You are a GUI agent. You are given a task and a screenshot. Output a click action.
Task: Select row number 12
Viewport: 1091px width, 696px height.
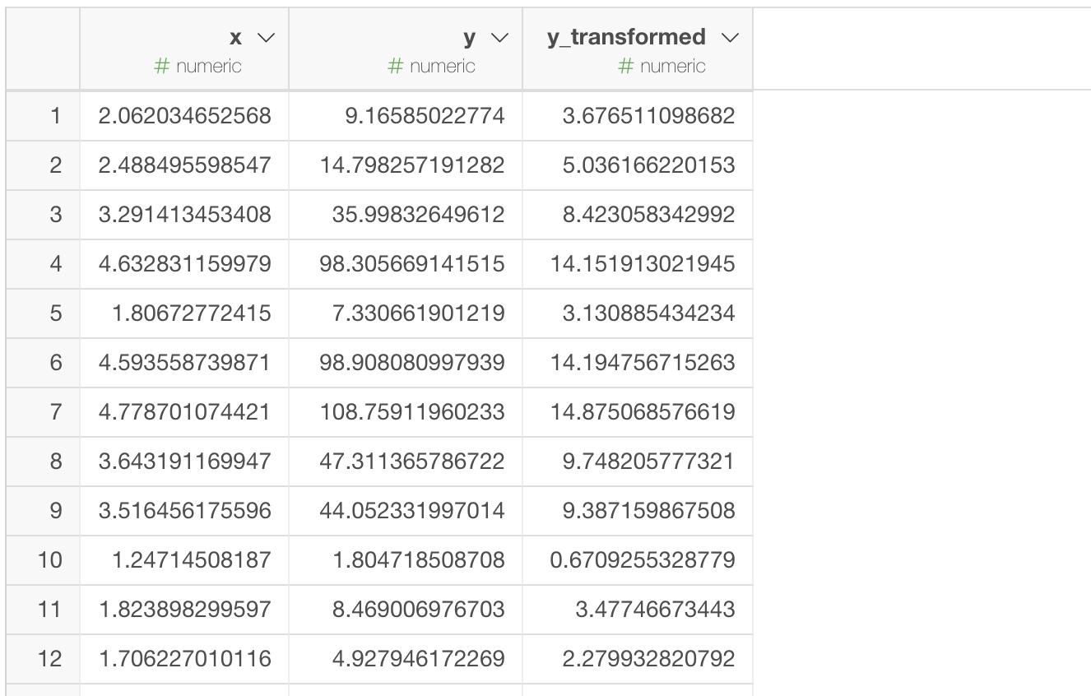[x=50, y=659]
